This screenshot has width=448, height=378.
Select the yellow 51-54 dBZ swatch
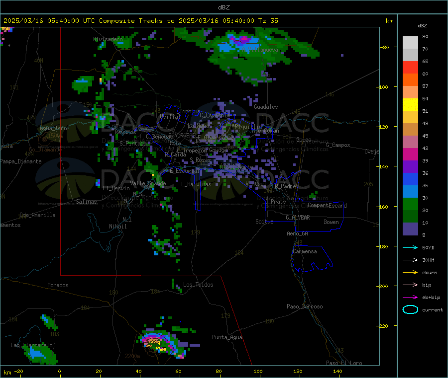(x=410, y=105)
